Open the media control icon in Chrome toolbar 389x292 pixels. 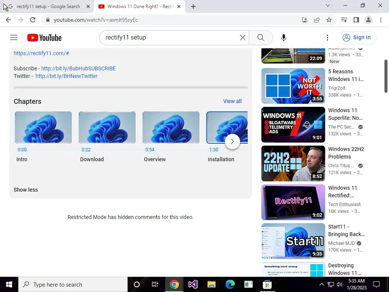coord(344,20)
